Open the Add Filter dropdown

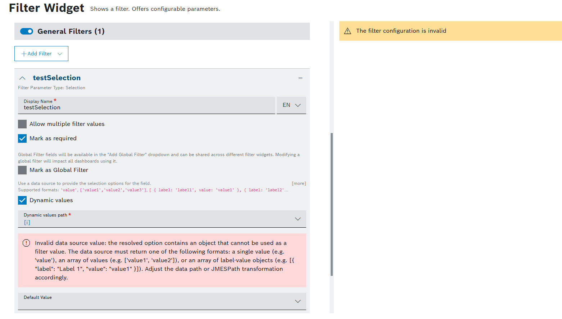tap(41, 54)
